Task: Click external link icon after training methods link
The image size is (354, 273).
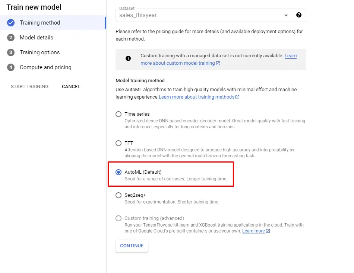Action: pos(237,97)
